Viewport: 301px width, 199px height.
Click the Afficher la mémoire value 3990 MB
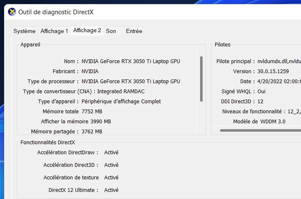(100, 122)
